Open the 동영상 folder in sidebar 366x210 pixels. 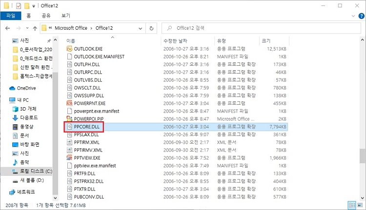[23, 127]
